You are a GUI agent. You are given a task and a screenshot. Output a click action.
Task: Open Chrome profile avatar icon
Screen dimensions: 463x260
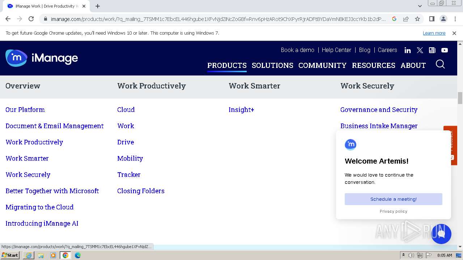pos(443,19)
